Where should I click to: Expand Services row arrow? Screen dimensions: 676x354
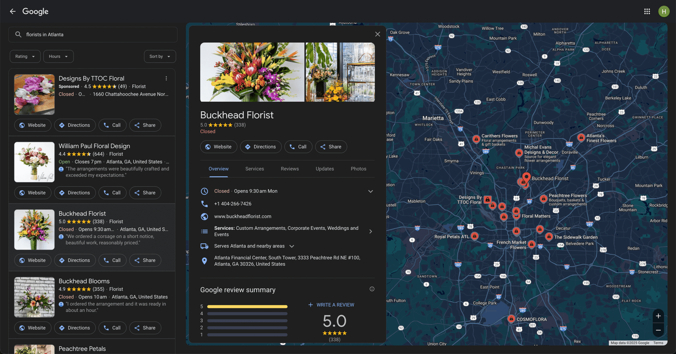click(x=371, y=231)
